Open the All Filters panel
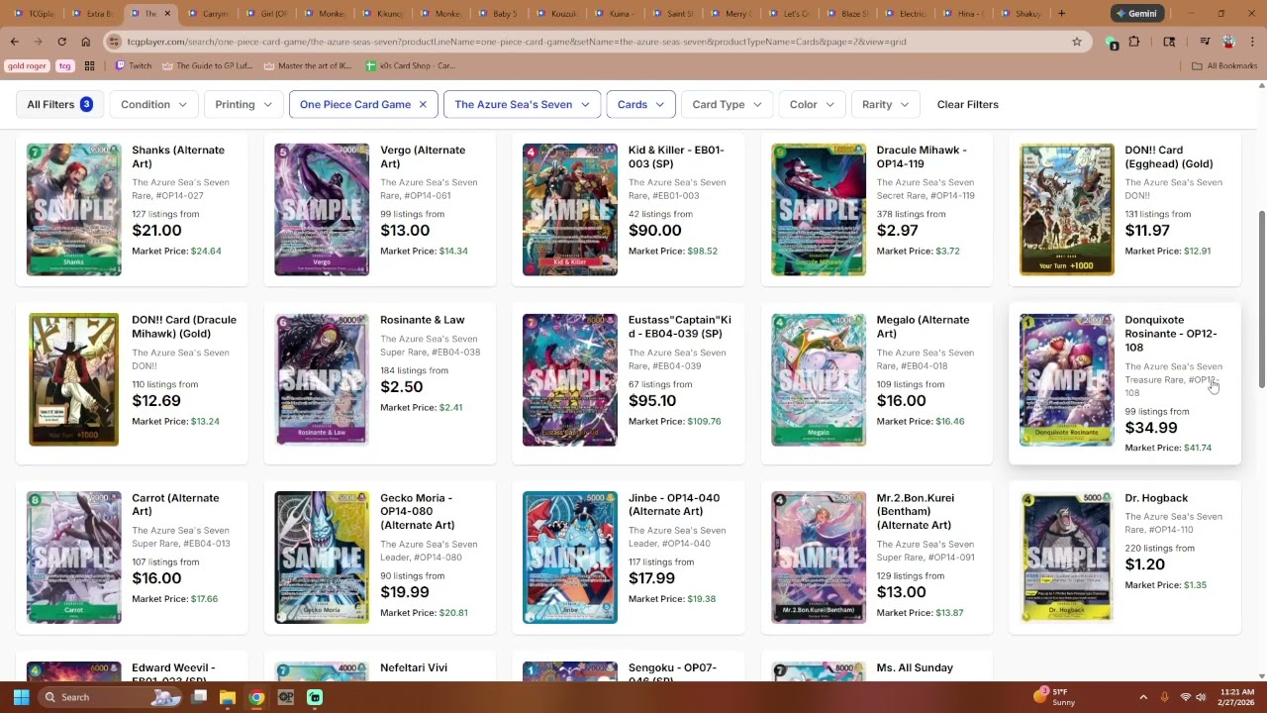Image resolution: width=1267 pixels, height=713 pixels. pyautogui.click(x=59, y=104)
